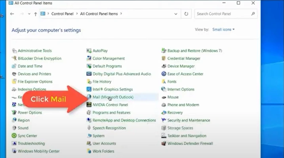Open the Date and Time icon
284x158 pixels.
[14, 66]
